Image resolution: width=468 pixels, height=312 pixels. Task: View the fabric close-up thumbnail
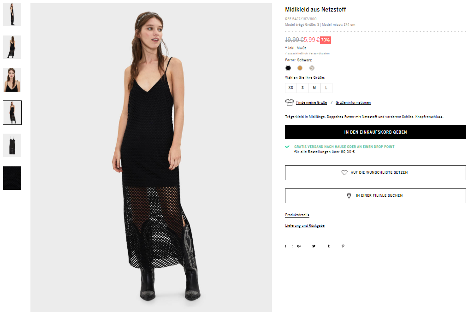click(x=12, y=178)
